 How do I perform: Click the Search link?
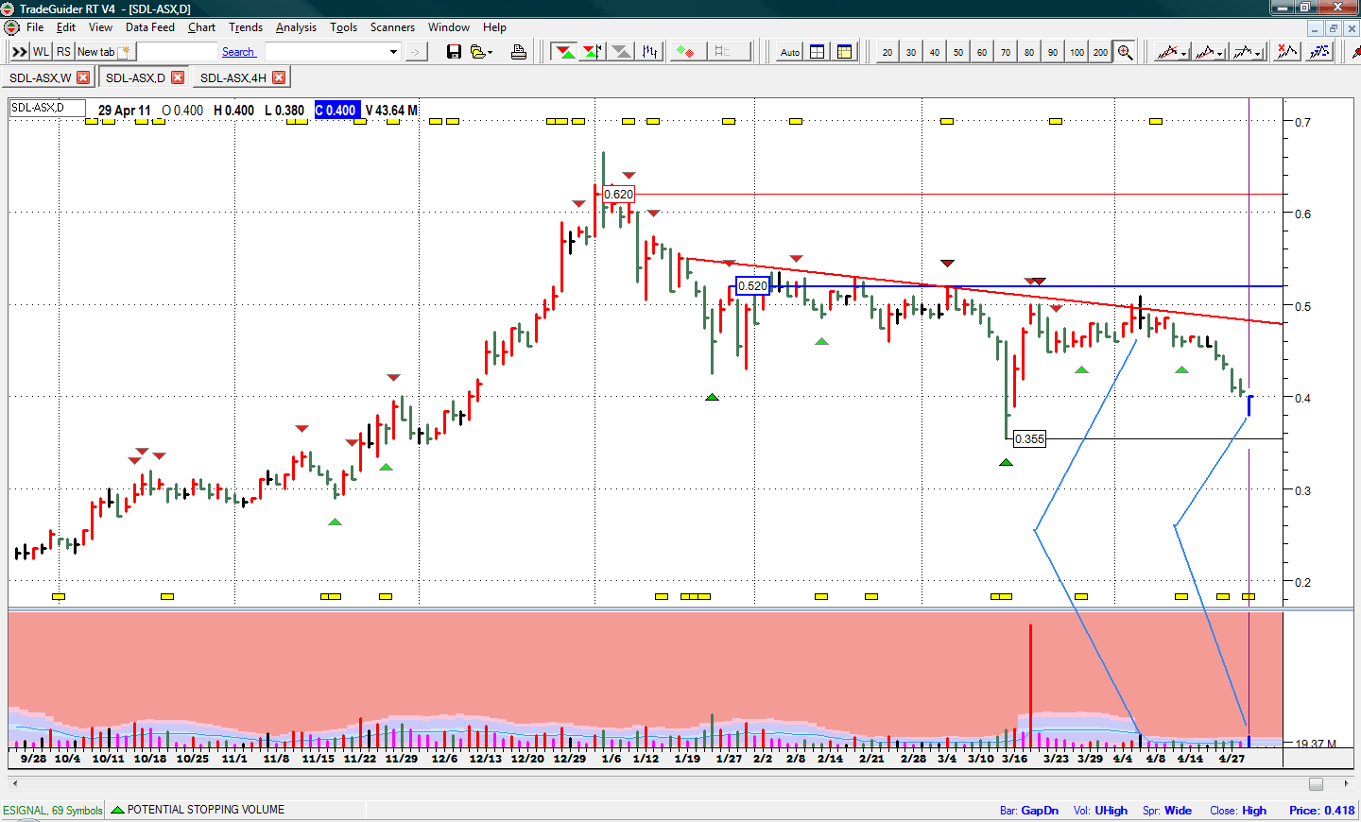(x=238, y=52)
